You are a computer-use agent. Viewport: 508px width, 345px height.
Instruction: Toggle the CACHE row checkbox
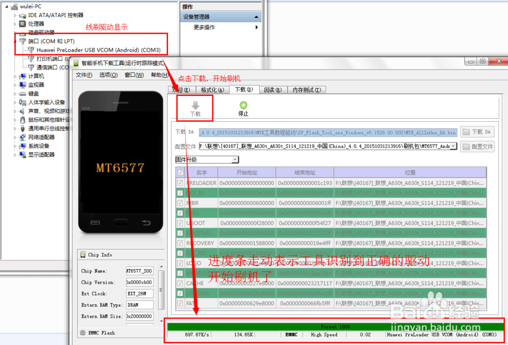180,283
